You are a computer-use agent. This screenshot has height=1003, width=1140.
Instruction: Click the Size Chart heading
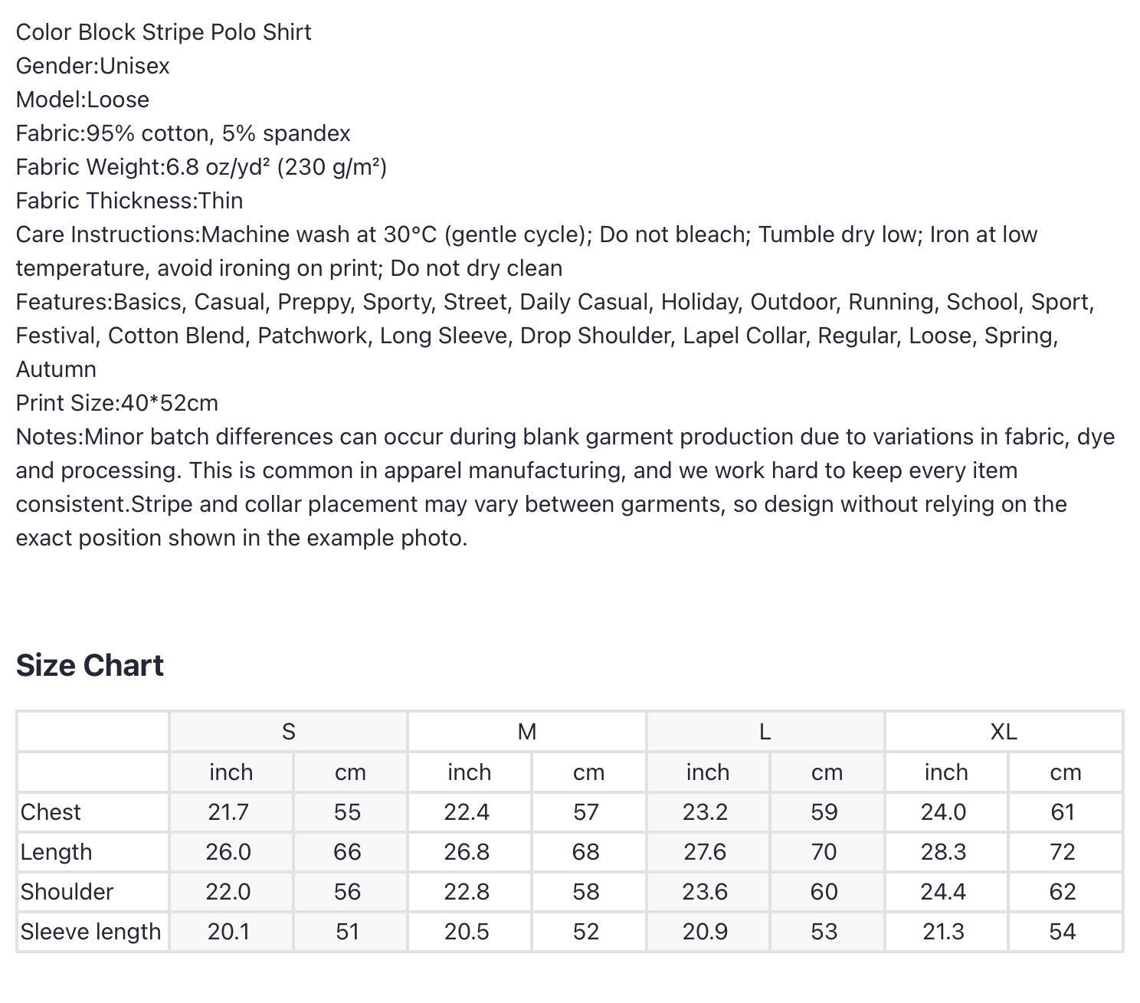[x=90, y=665]
